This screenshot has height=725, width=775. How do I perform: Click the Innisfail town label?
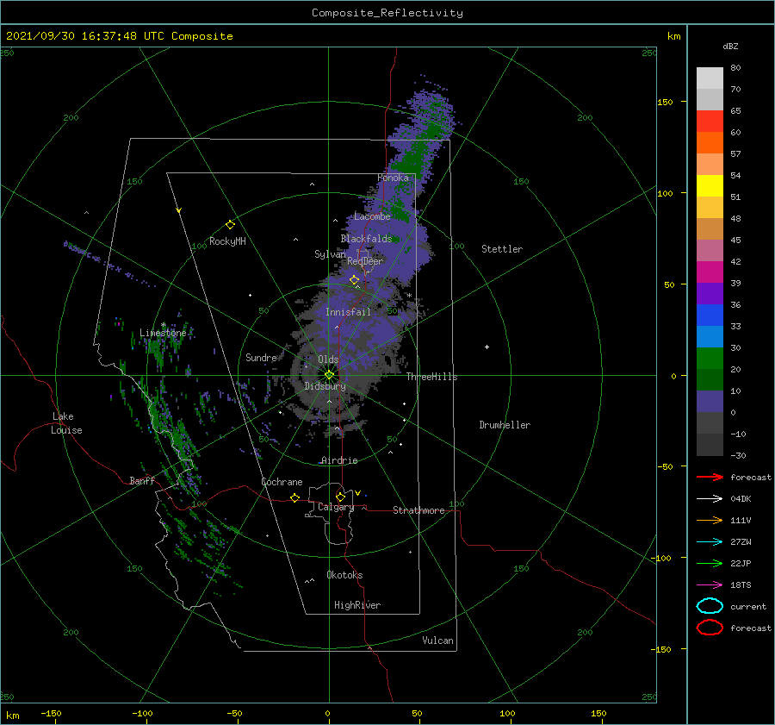348,312
